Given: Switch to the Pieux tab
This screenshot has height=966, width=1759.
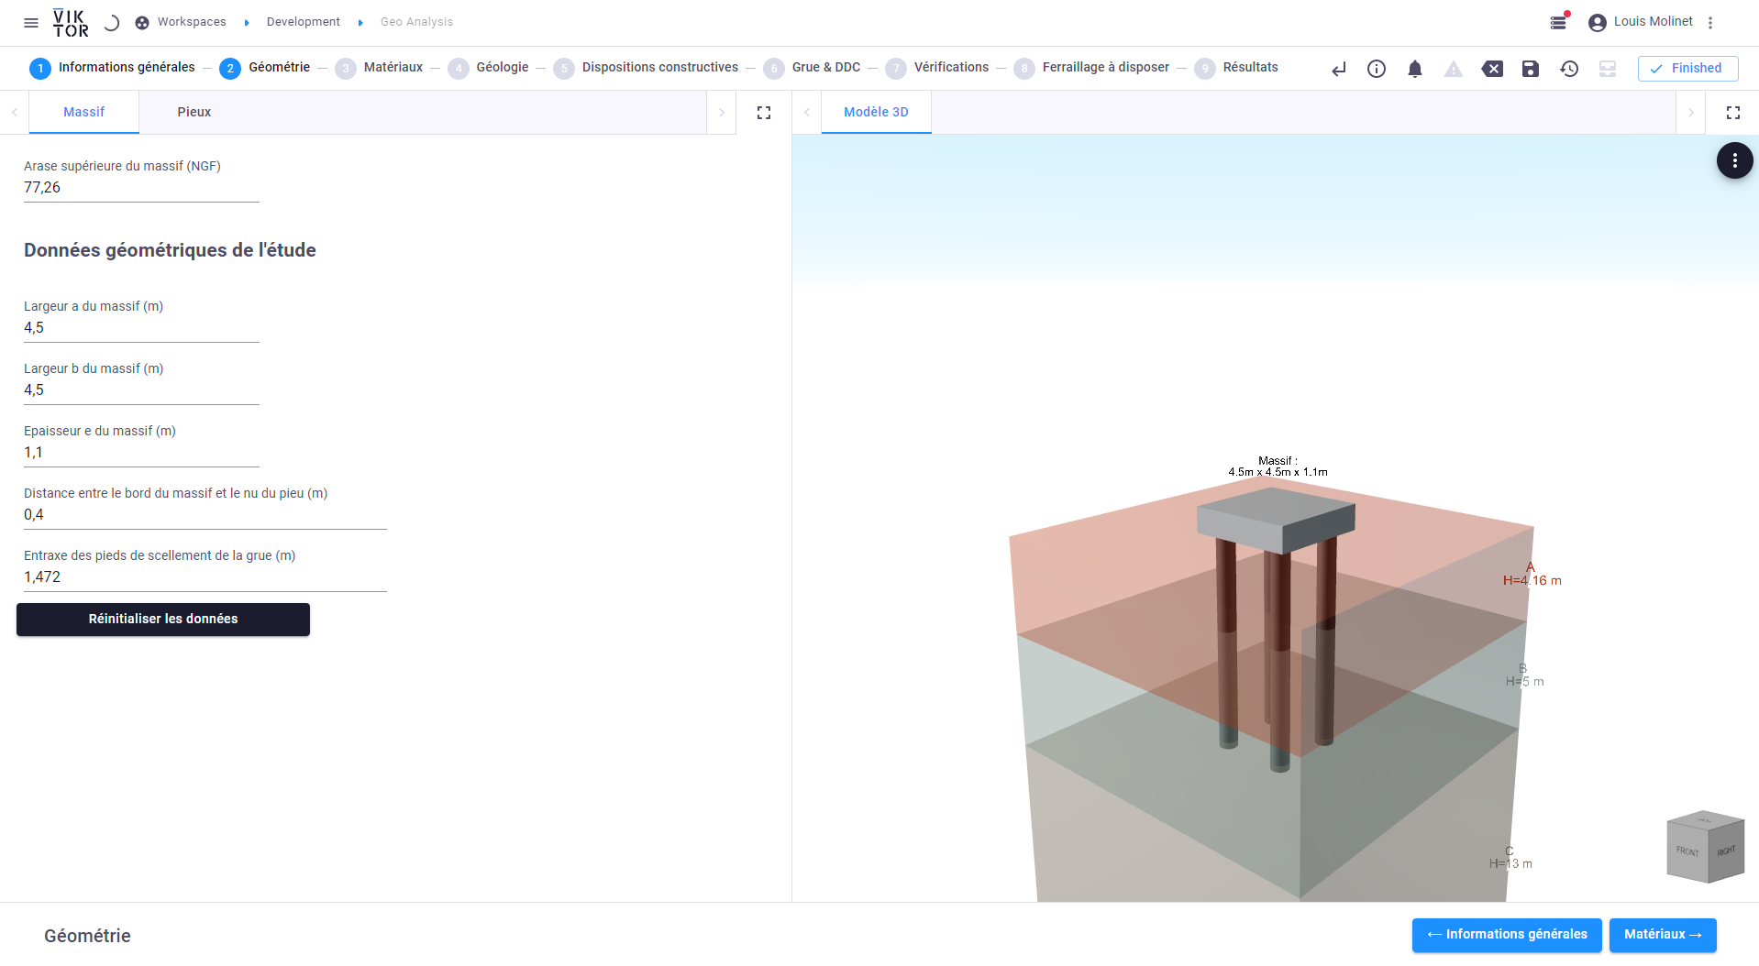Looking at the screenshot, I should pos(194,112).
